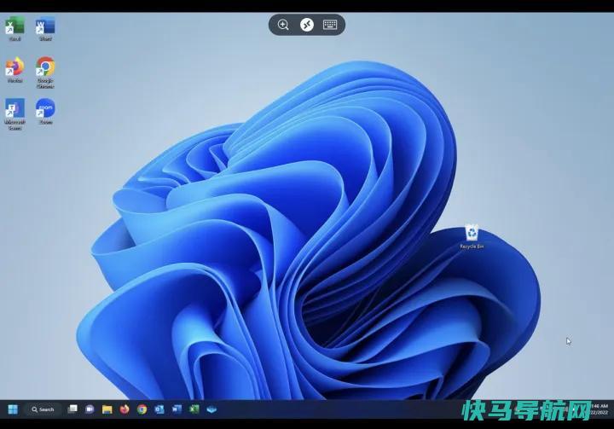Open the Microsoft Teams desktop shortcut
The width and height of the screenshot is (614, 429).
(x=14, y=114)
